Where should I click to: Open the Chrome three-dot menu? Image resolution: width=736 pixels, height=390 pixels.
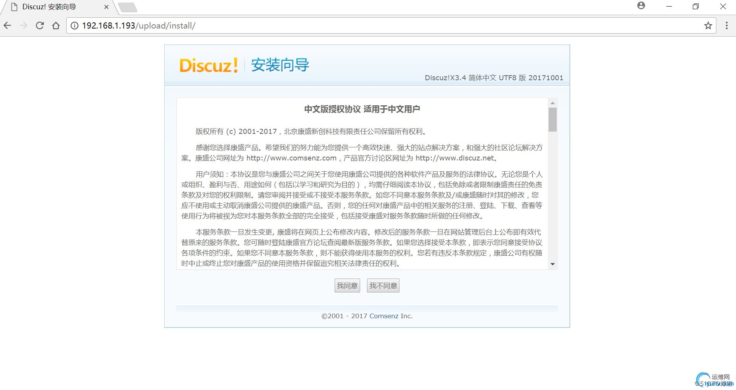tap(726, 25)
